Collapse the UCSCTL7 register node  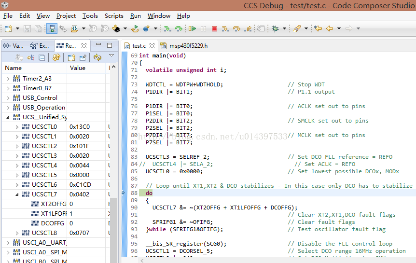(x=17, y=194)
